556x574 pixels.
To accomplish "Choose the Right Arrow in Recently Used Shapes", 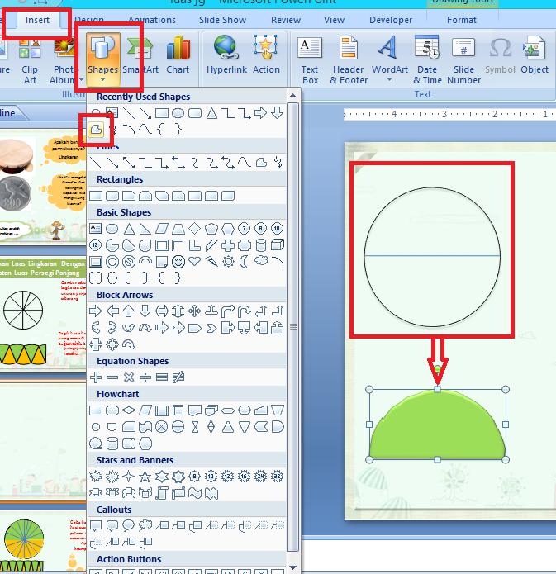I will pyautogui.click(x=260, y=113).
